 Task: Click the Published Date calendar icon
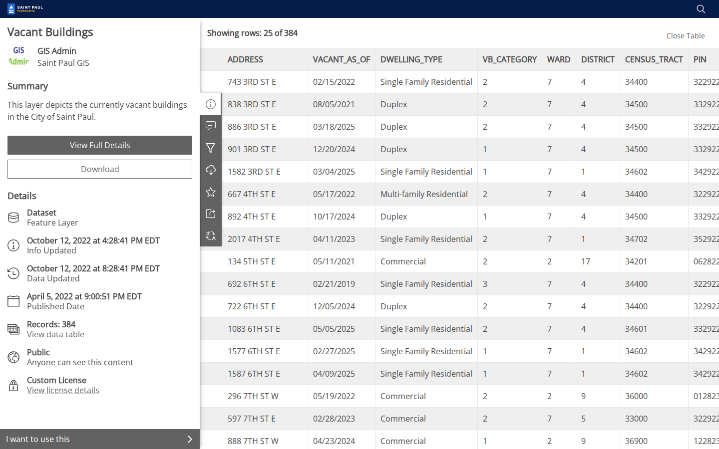tap(13, 301)
